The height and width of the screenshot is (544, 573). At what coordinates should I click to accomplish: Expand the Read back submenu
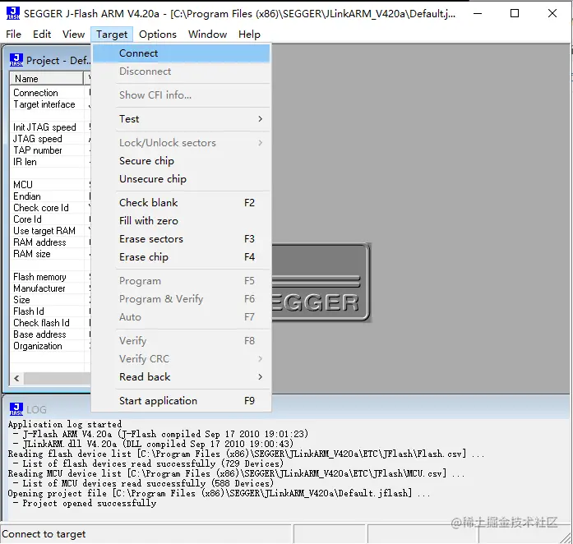[x=181, y=377]
